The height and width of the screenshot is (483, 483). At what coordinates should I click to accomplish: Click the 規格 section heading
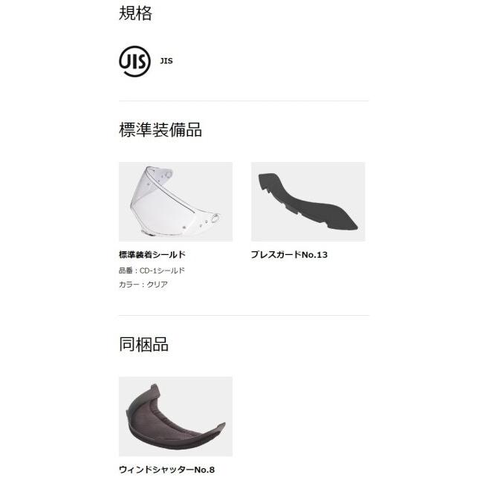[135, 13]
